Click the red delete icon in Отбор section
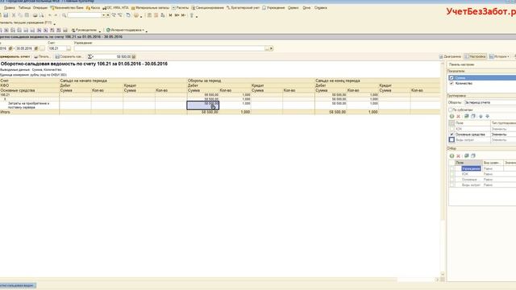This screenshot has width=516, height=290. [458, 155]
